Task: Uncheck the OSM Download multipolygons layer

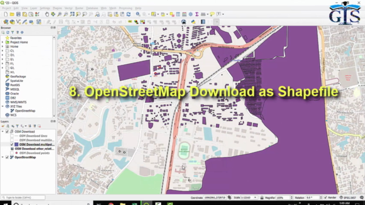Action: point(12,145)
